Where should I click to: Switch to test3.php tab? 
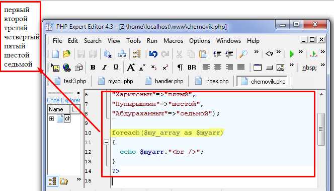coord(70,81)
